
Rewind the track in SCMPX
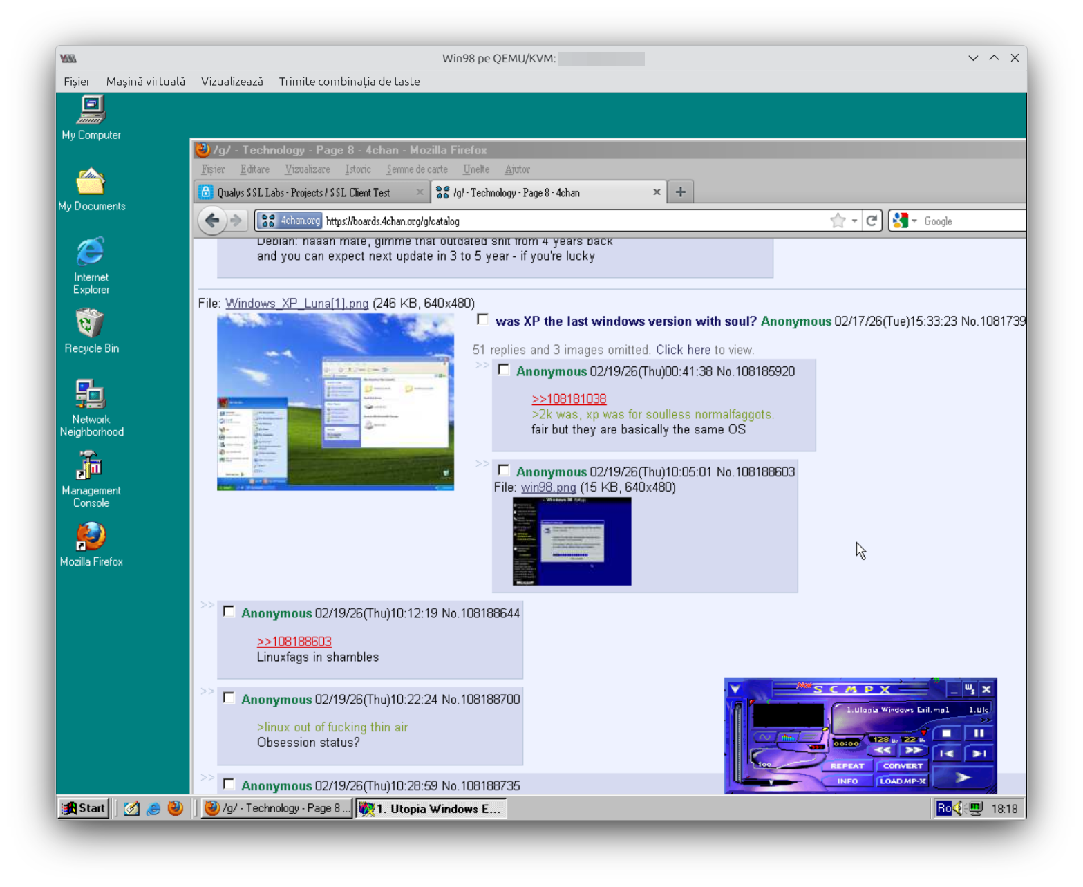click(883, 750)
